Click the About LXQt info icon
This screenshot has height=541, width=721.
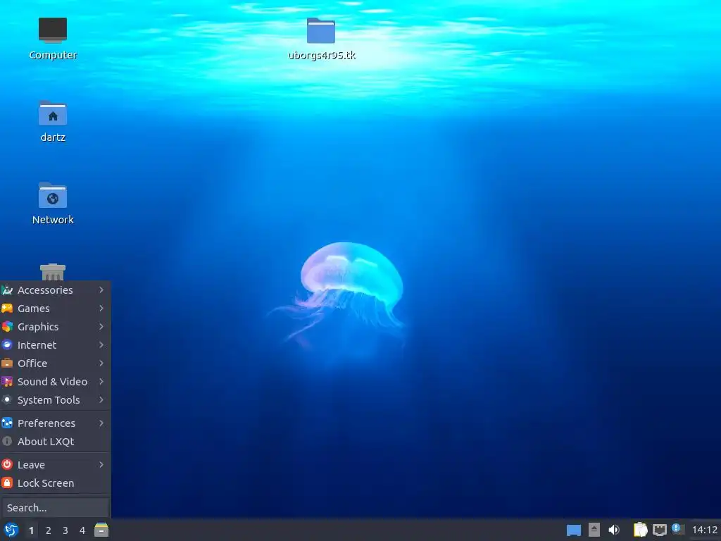(7, 441)
